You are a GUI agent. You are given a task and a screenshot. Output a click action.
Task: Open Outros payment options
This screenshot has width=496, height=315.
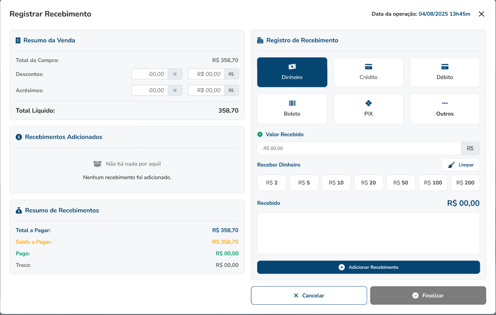[445, 108]
